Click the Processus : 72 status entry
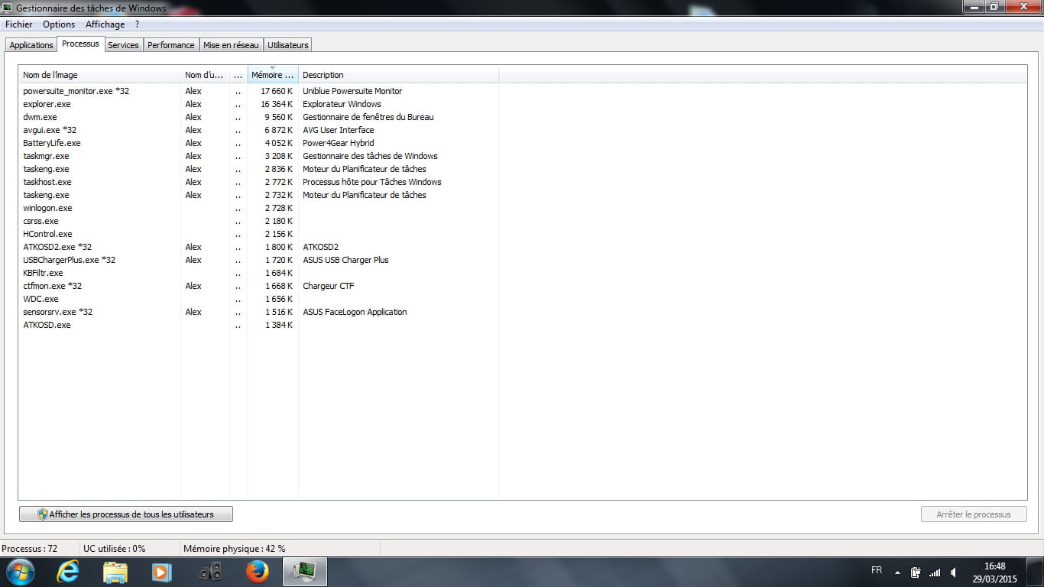1044x587 pixels. point(30,549)
